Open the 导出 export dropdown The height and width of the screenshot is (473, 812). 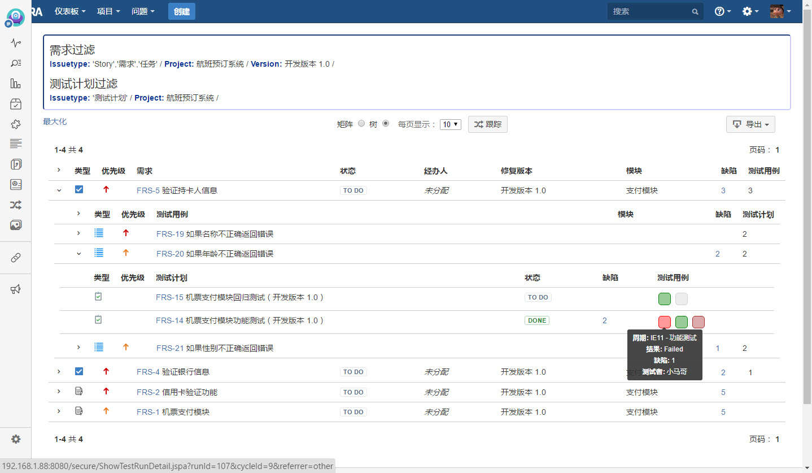coord(750,124)
